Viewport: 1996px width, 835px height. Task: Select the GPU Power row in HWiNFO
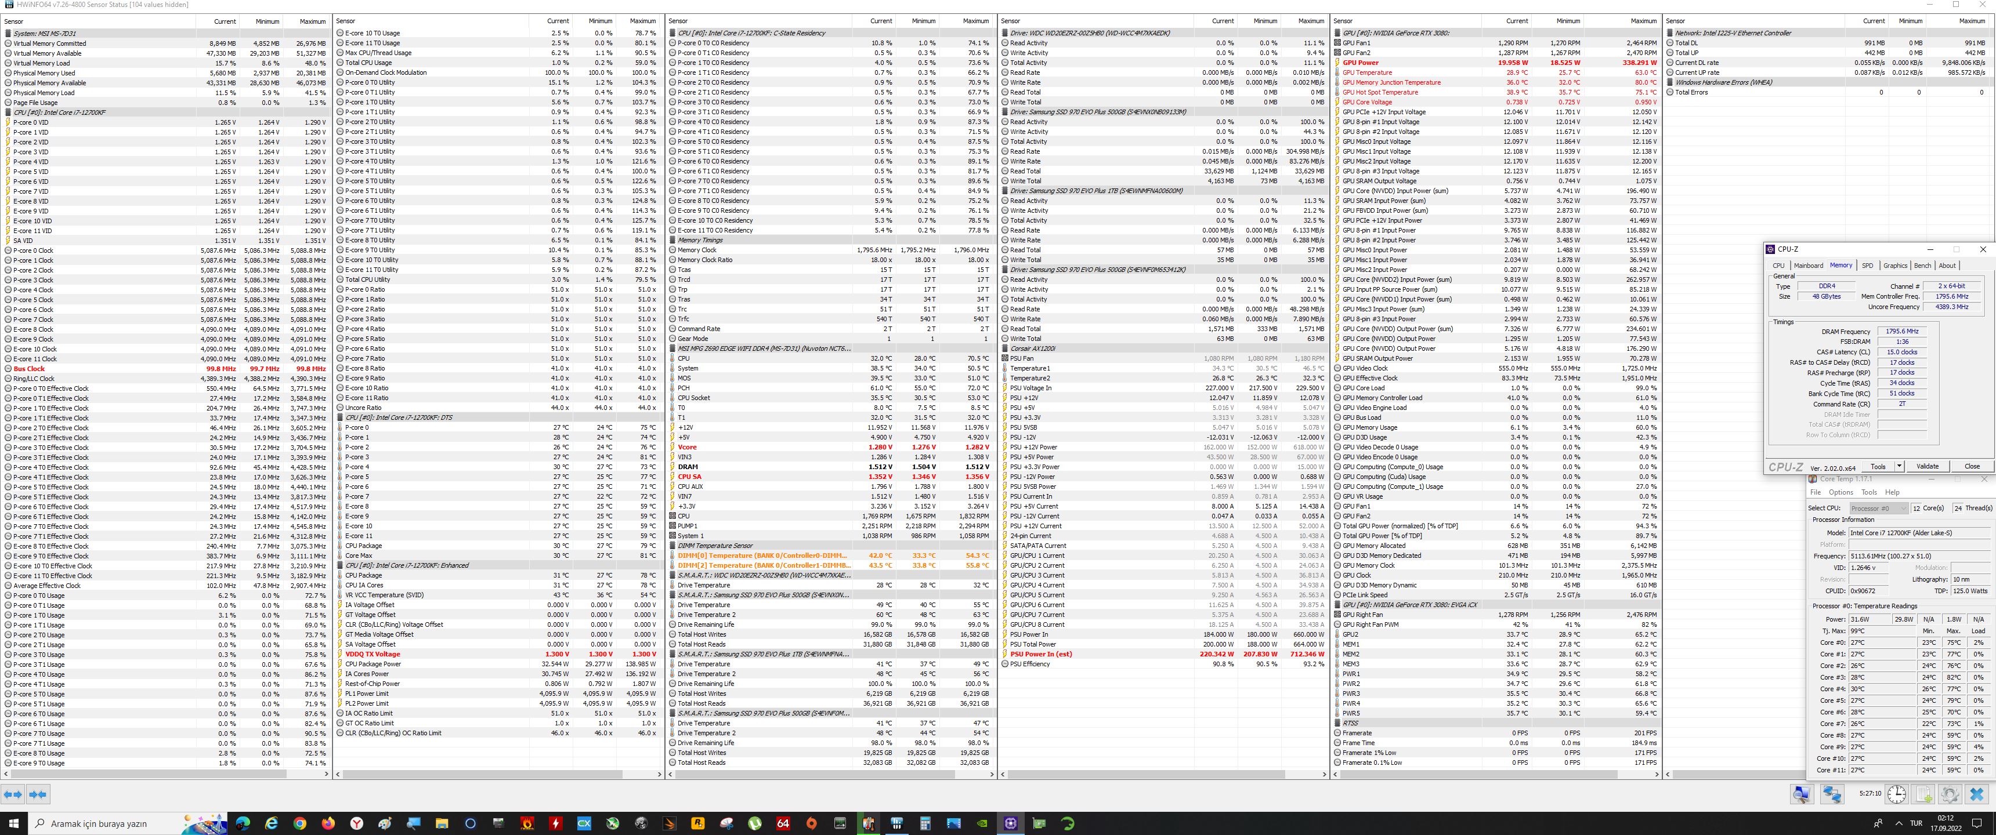(x=1496, y=63)
